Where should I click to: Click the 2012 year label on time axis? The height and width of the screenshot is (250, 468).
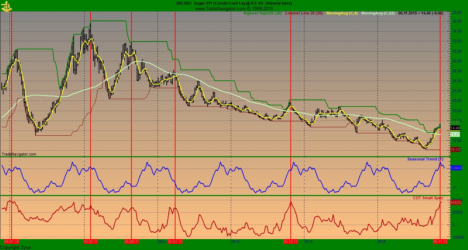click(x=162, y=242)
